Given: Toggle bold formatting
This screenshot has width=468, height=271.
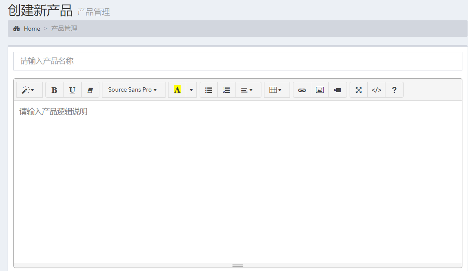Looking at the screenshot, I should click(x=54, y=90).
